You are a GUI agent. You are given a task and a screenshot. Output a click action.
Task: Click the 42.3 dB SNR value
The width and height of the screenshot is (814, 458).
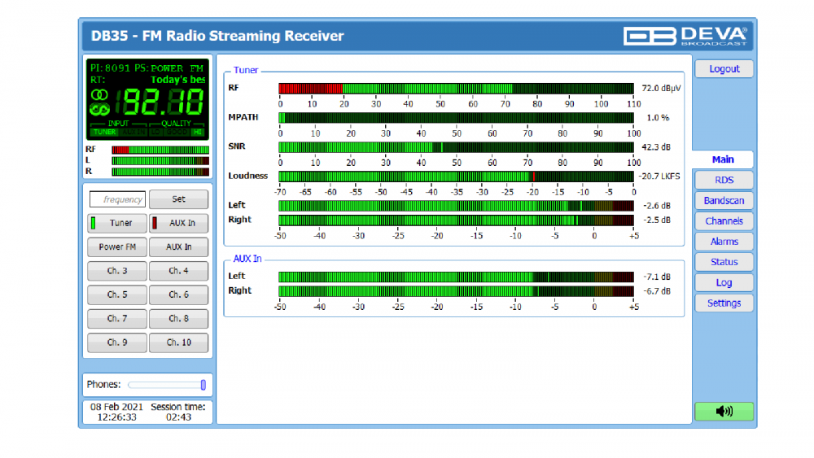tap(655, 147)
